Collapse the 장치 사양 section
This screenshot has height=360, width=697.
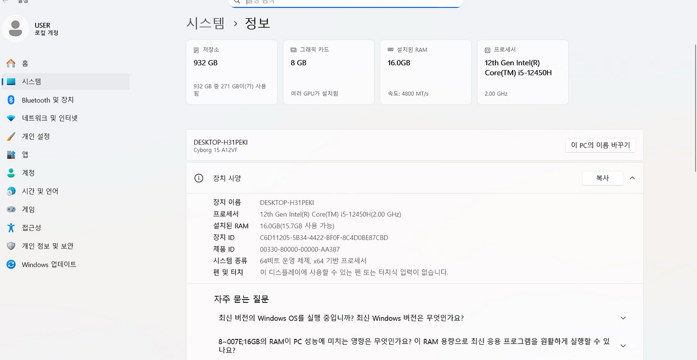(632, 178)
